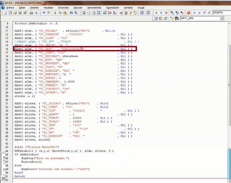231x183 pixels.
Task: Expand the MP11_ARG environment dropdown
Action: [x=221, y=18]
